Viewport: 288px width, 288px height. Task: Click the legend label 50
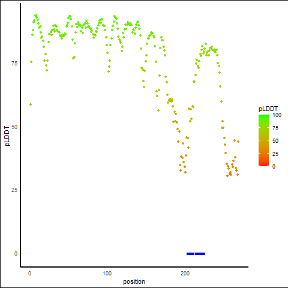point(275,141)
